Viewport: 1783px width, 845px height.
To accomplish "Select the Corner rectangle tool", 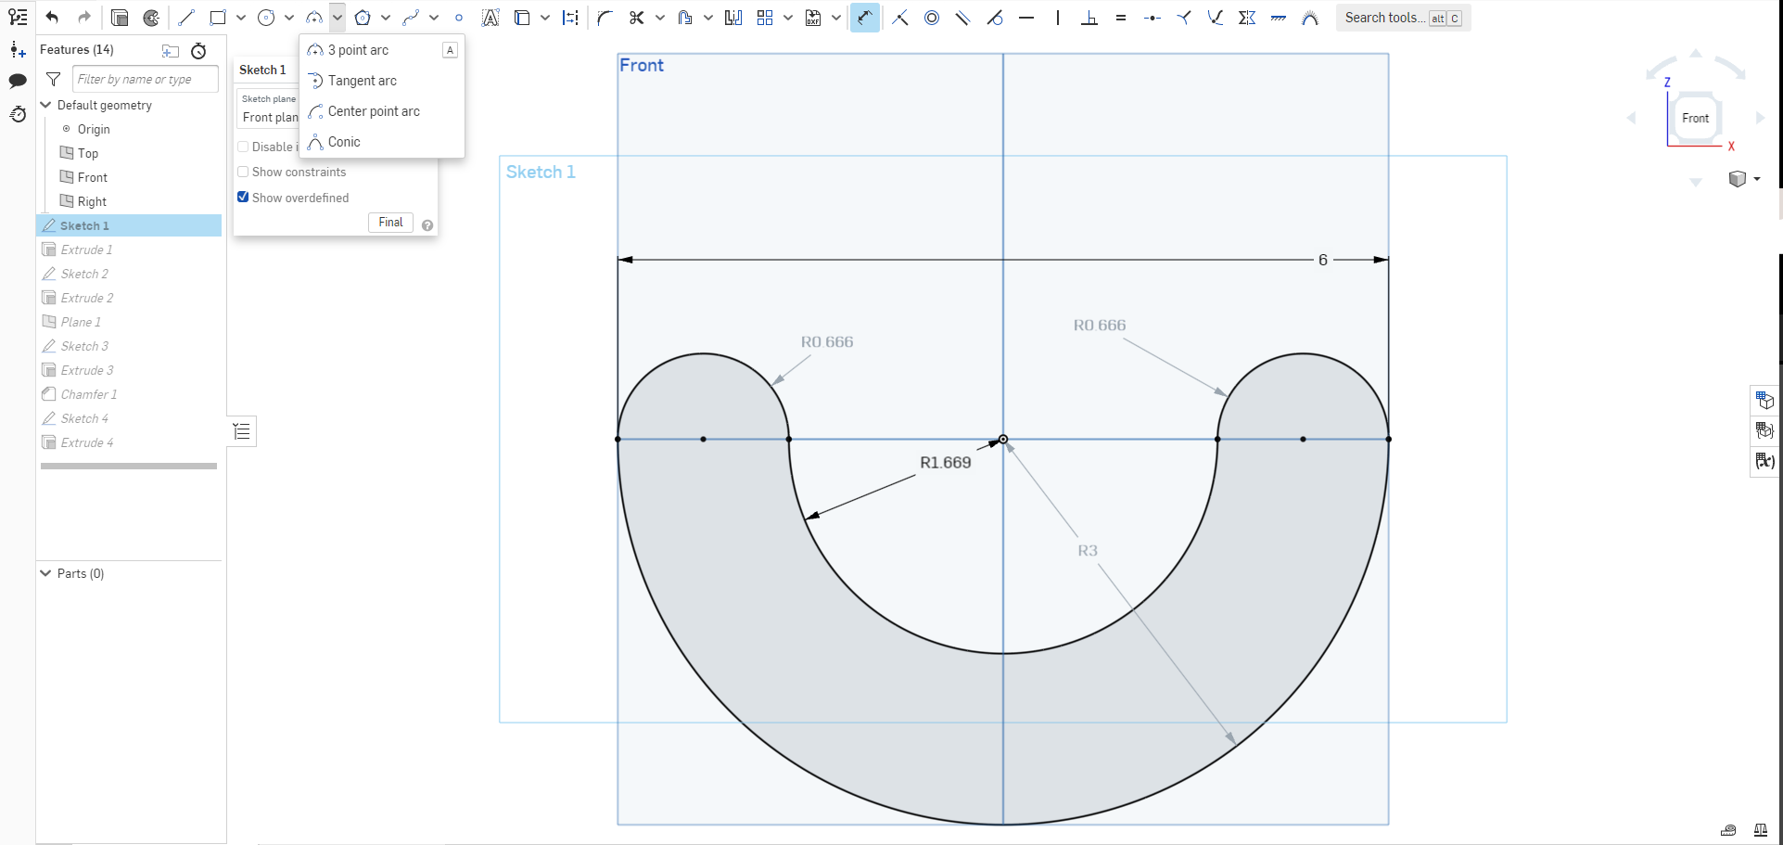I will [x=218, y=17].
